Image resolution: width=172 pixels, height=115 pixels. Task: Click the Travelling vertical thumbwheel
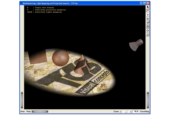click(x=148, y=100)
